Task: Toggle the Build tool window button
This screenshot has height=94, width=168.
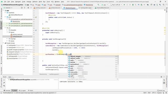Action: [14, 91]
